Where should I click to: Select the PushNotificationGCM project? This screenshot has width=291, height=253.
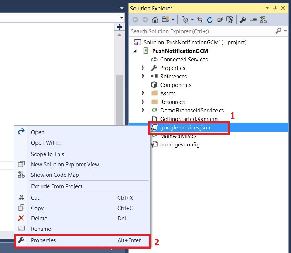tap(180, 51)
